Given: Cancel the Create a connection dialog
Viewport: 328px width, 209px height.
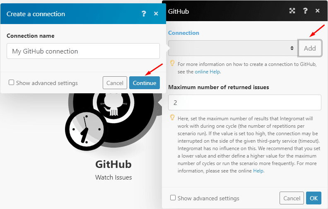Looking at the screenshot, I should [x=115, y=83].
